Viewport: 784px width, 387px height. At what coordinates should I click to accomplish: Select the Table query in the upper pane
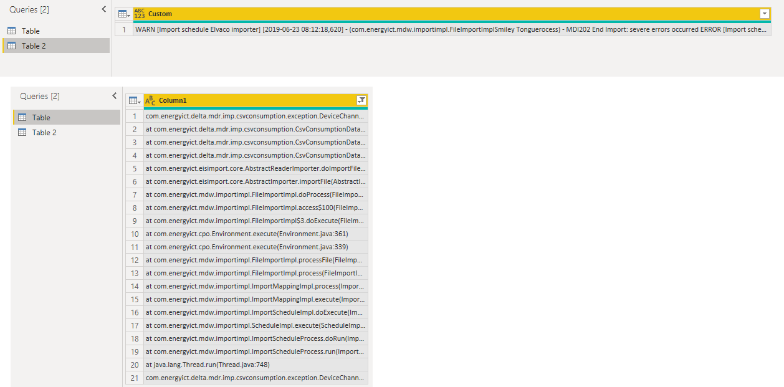(x=55, y=31)
